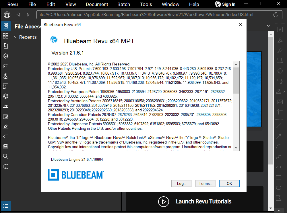Image resolution: width=287 pixels, height=213 pixels.
Task: Open the File menu
Action: (32, 4)
